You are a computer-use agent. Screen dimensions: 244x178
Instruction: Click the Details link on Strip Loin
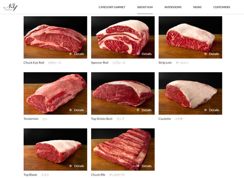tap(214, 54)
